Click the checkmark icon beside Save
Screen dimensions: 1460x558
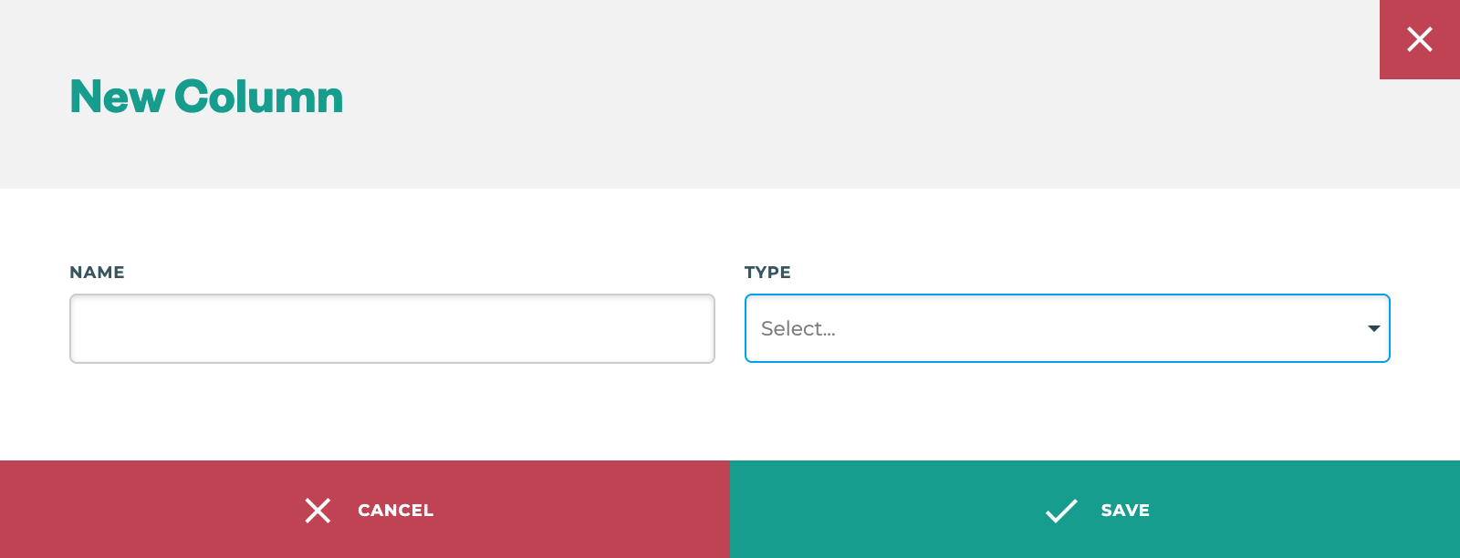[1061, 511]
